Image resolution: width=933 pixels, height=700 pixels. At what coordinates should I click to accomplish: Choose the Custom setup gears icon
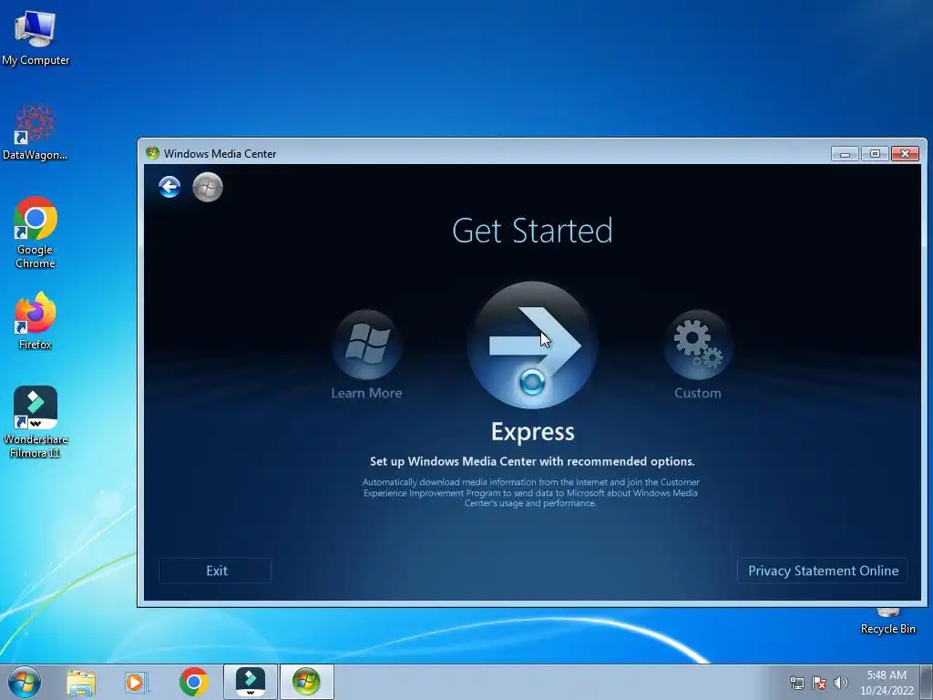click(x=697, y=345)
